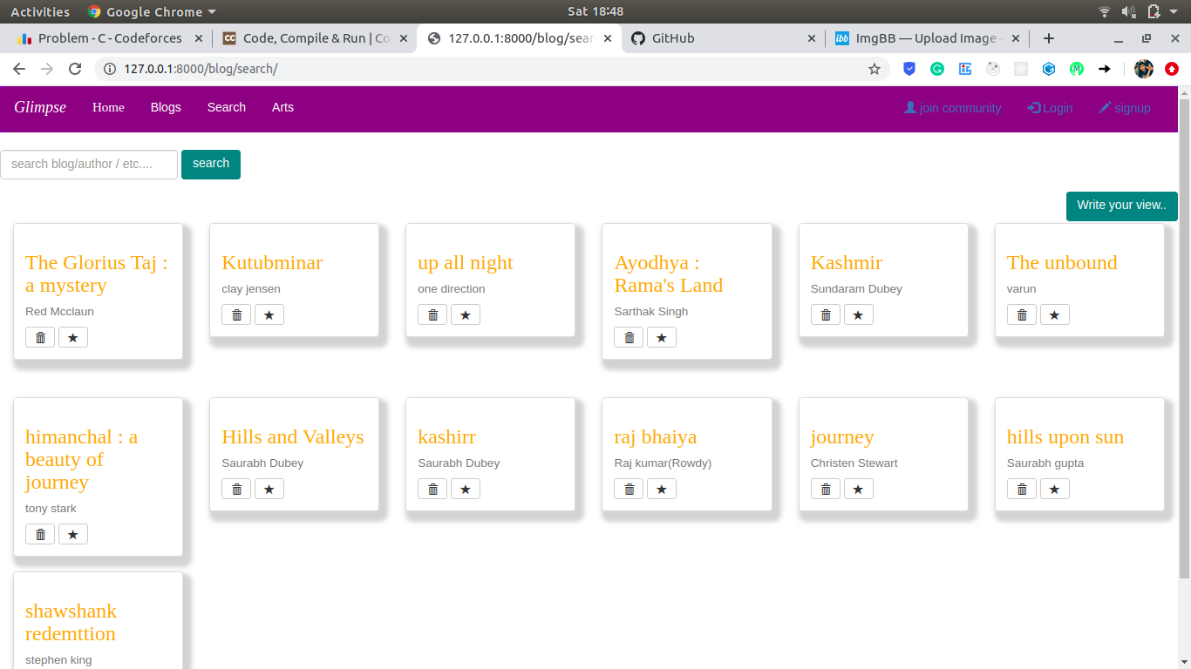The width and height of the screenshot is (1191, 669).
Task: Delete the himanchal : a beauty of journey blog
Action: coord(40,534)
